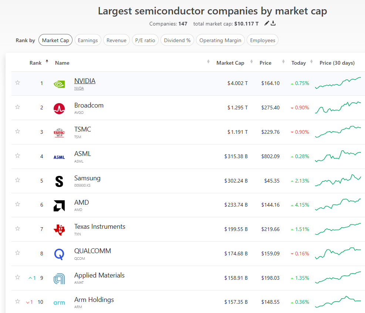
Task: Sort by Today column header
Action: click(298, 63)
